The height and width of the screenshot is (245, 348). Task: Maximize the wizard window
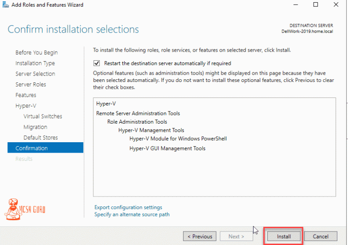click(315, 5)
